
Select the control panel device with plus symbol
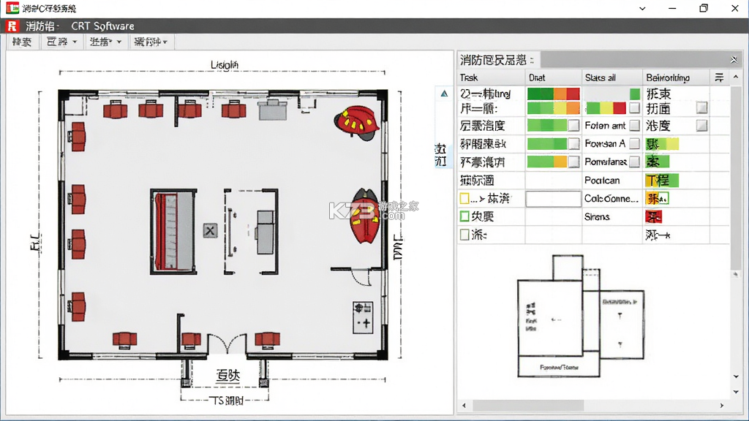363,317
